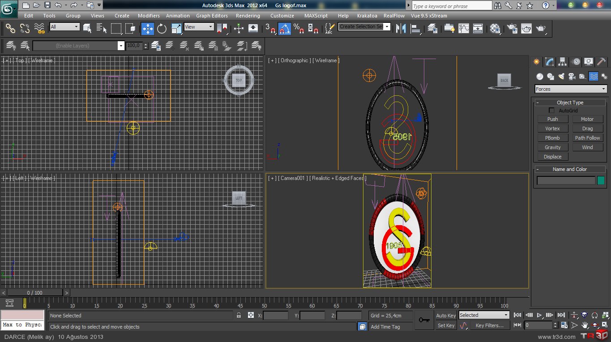Open Select by Name dialog
This screenshot has height=342, width=611.
click(x=102, y=29)
